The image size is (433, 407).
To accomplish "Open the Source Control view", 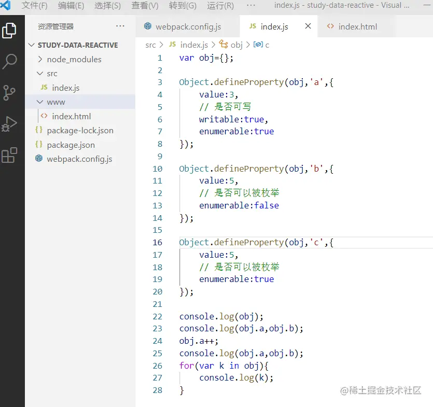I will (x=9, y=93).
